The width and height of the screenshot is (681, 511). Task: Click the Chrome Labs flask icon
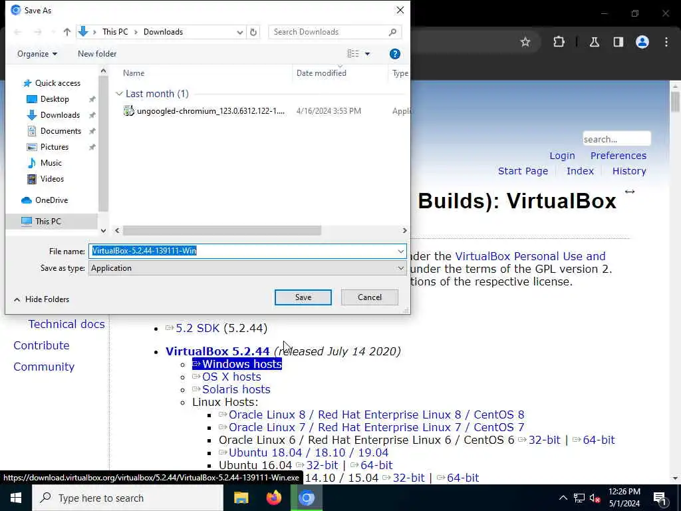(595, 42)
